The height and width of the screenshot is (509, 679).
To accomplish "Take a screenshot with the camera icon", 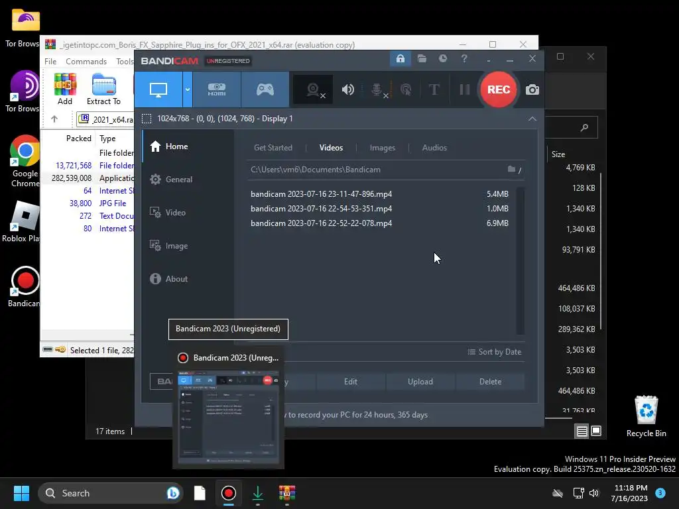I will tap(532, 89).
